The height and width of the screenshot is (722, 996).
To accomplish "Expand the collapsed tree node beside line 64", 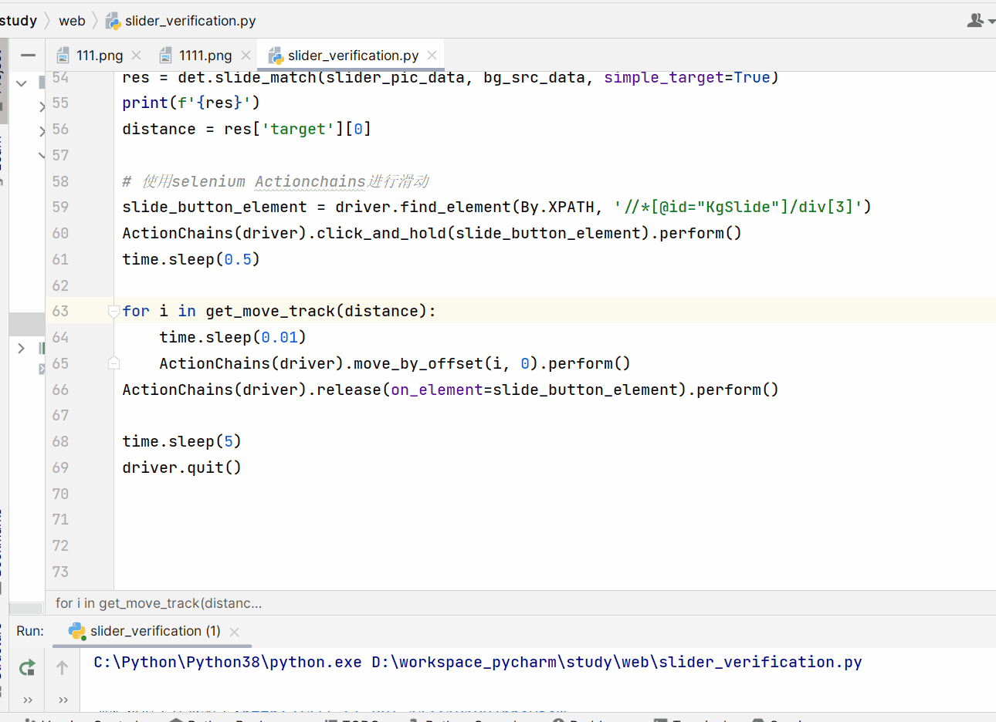I will coord(22,348).
